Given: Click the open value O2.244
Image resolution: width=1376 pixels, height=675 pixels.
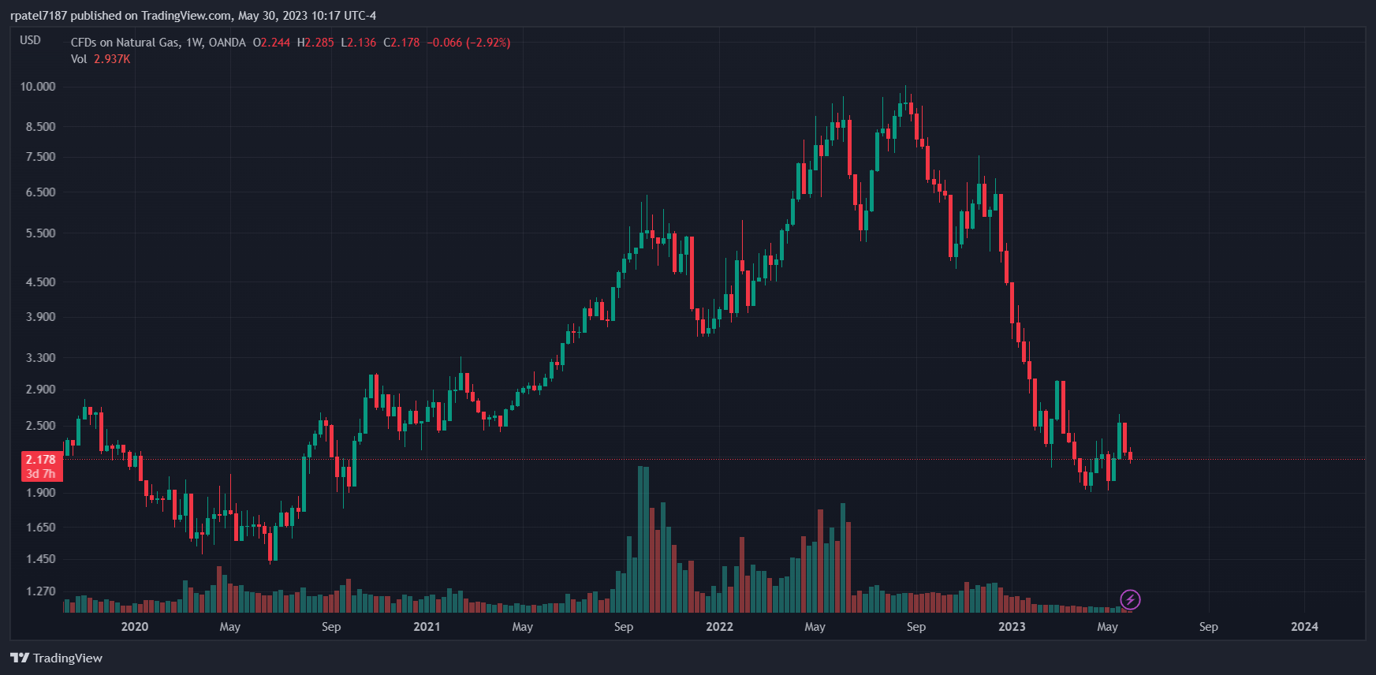Looking at the screenshot, I should point(271,43).
